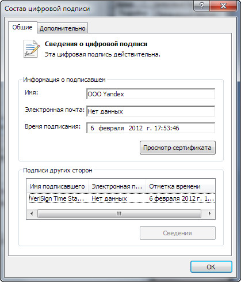
Task: Confirm the dialog with OK
Action: pyautogui.click(x=211, y=267)
